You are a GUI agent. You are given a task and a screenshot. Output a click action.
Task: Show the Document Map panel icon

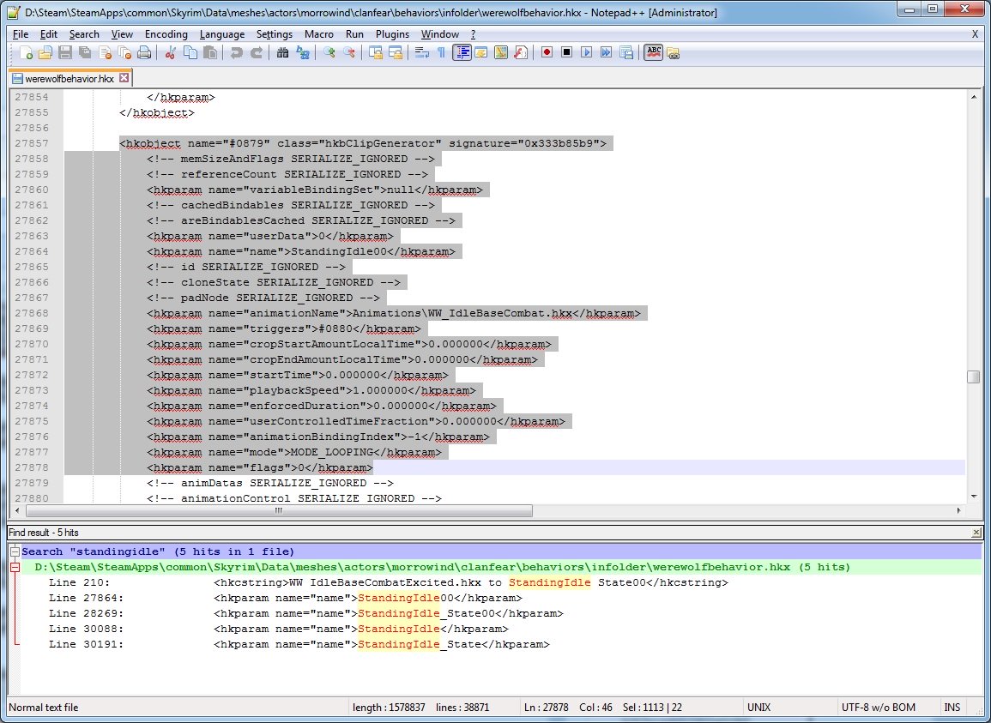(x=501, y=53)
